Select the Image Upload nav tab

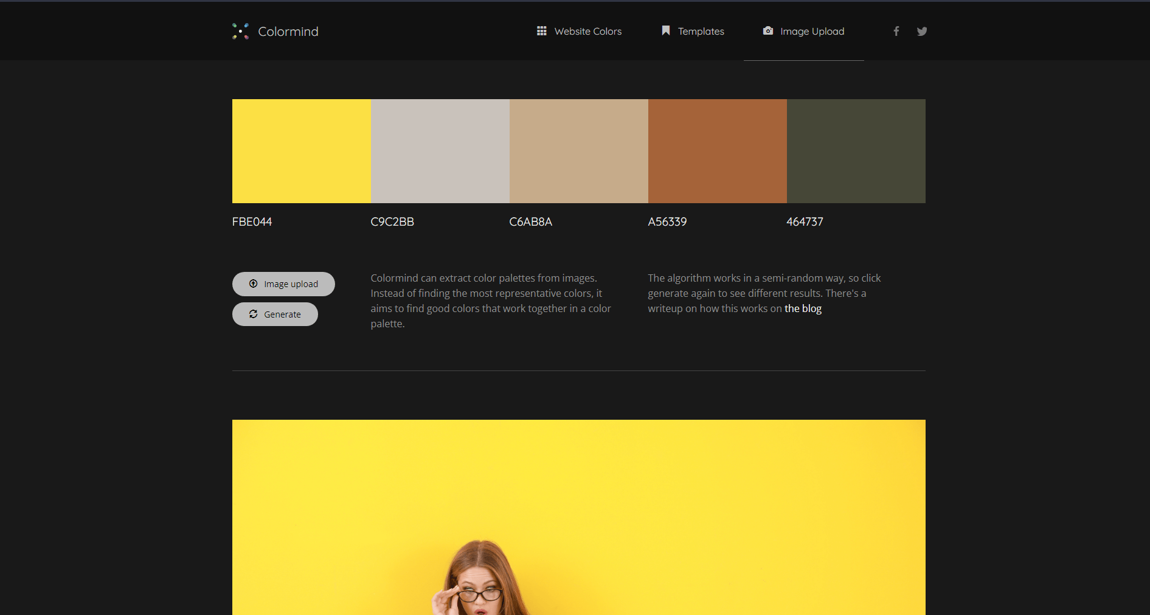803,31
